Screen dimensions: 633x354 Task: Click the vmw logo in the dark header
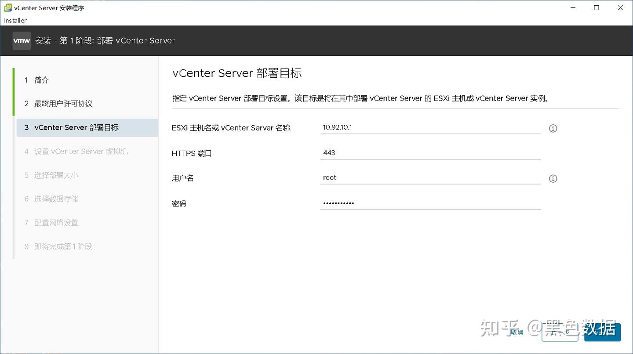click(21, 40)
